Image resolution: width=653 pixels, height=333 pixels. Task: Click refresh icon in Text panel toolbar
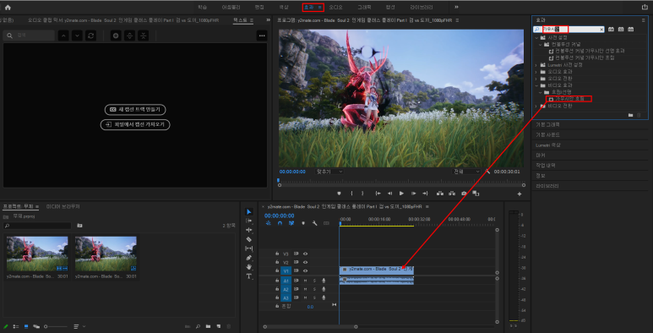[90, 35]
